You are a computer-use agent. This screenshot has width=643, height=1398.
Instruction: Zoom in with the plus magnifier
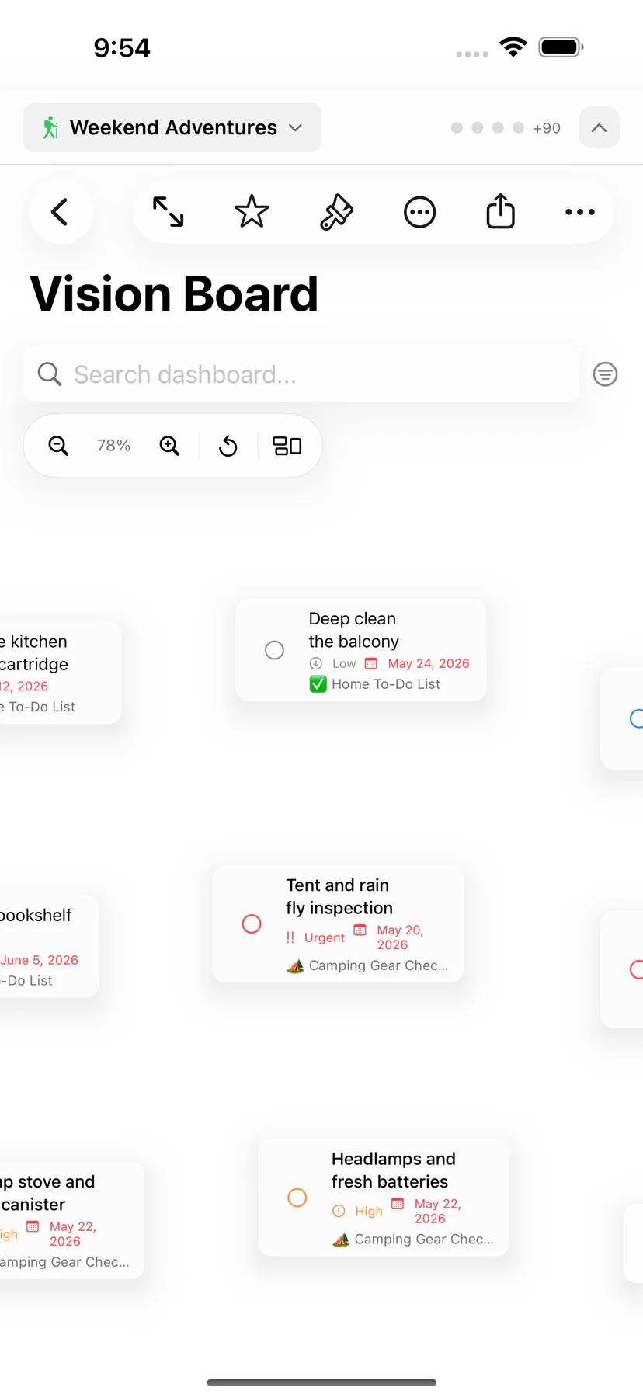[169, 446]
